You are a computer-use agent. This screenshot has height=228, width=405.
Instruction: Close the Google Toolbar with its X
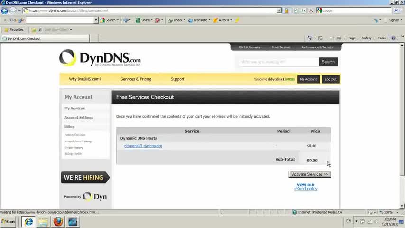click(x=5, y=20)
